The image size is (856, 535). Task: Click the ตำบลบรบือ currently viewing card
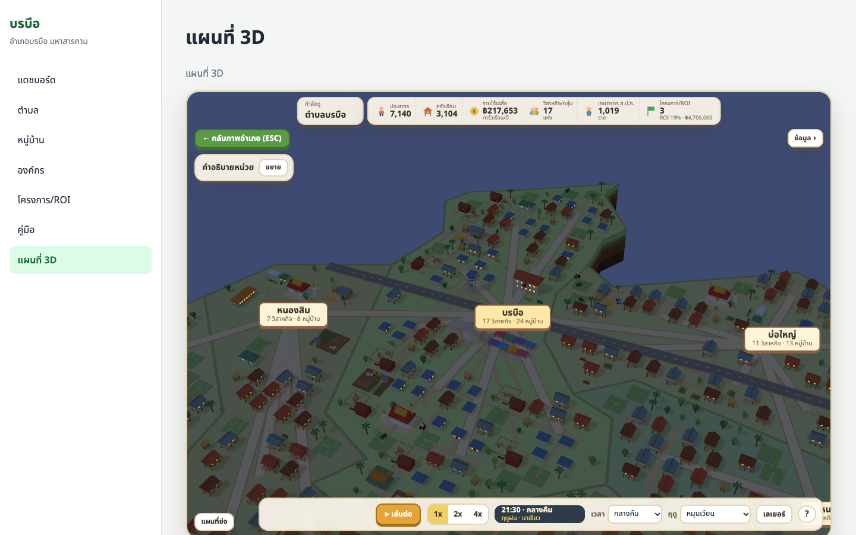click(x=330, y=111)
